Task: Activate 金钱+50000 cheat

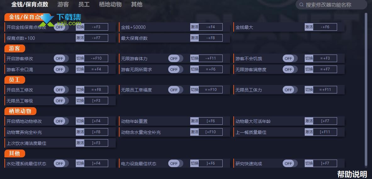Action: tap(194, 27)
